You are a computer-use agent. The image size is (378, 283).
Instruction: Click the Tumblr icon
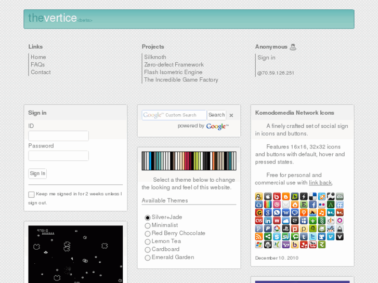click(304, 236)
